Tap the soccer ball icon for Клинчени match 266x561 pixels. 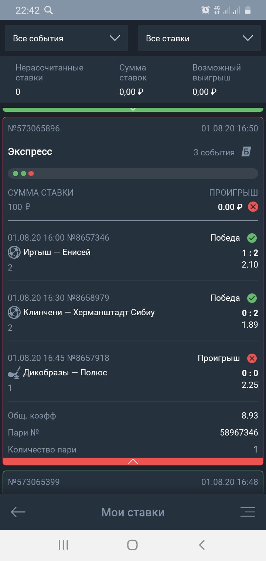point(14,313)
